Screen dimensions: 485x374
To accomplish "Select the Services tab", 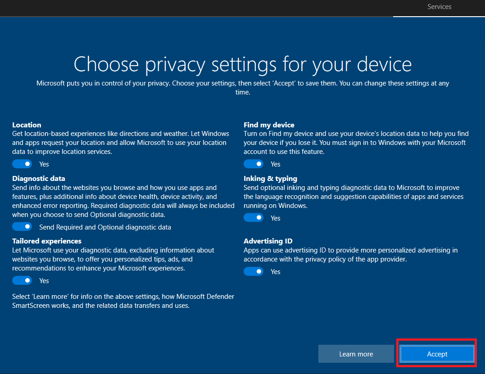I will tap(439, 7).
